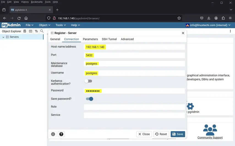Click the Role input field
Viewport: 235px width, 146px height.
134,107
